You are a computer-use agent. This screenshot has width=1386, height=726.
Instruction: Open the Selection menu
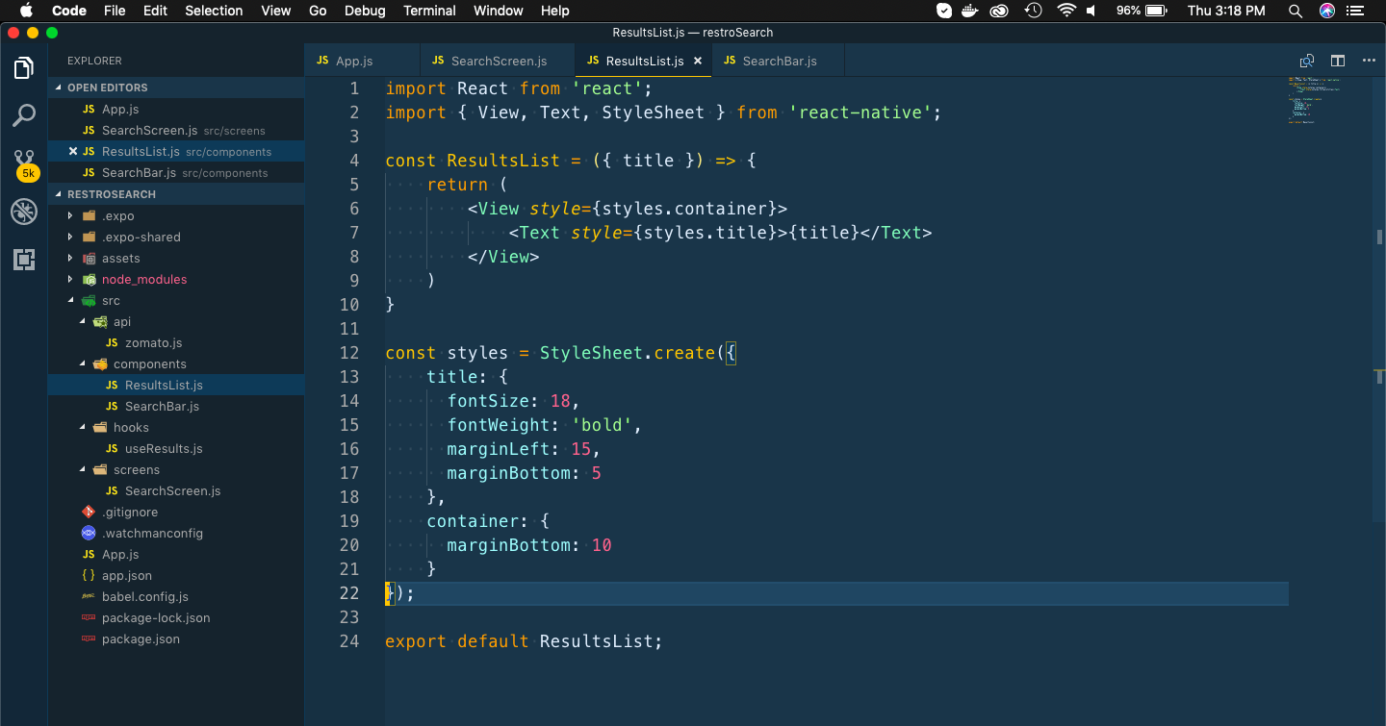214,11
